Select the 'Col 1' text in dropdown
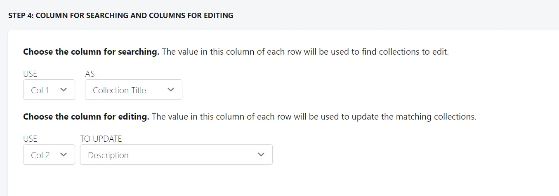The width and height of the screenshot is (559, 196). 40,90
